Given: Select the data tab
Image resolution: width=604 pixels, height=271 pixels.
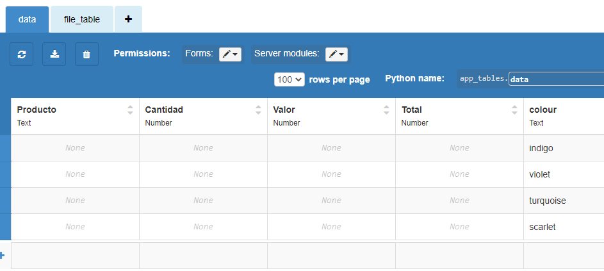Looking at the screenshot, I should tap(27, 19).
